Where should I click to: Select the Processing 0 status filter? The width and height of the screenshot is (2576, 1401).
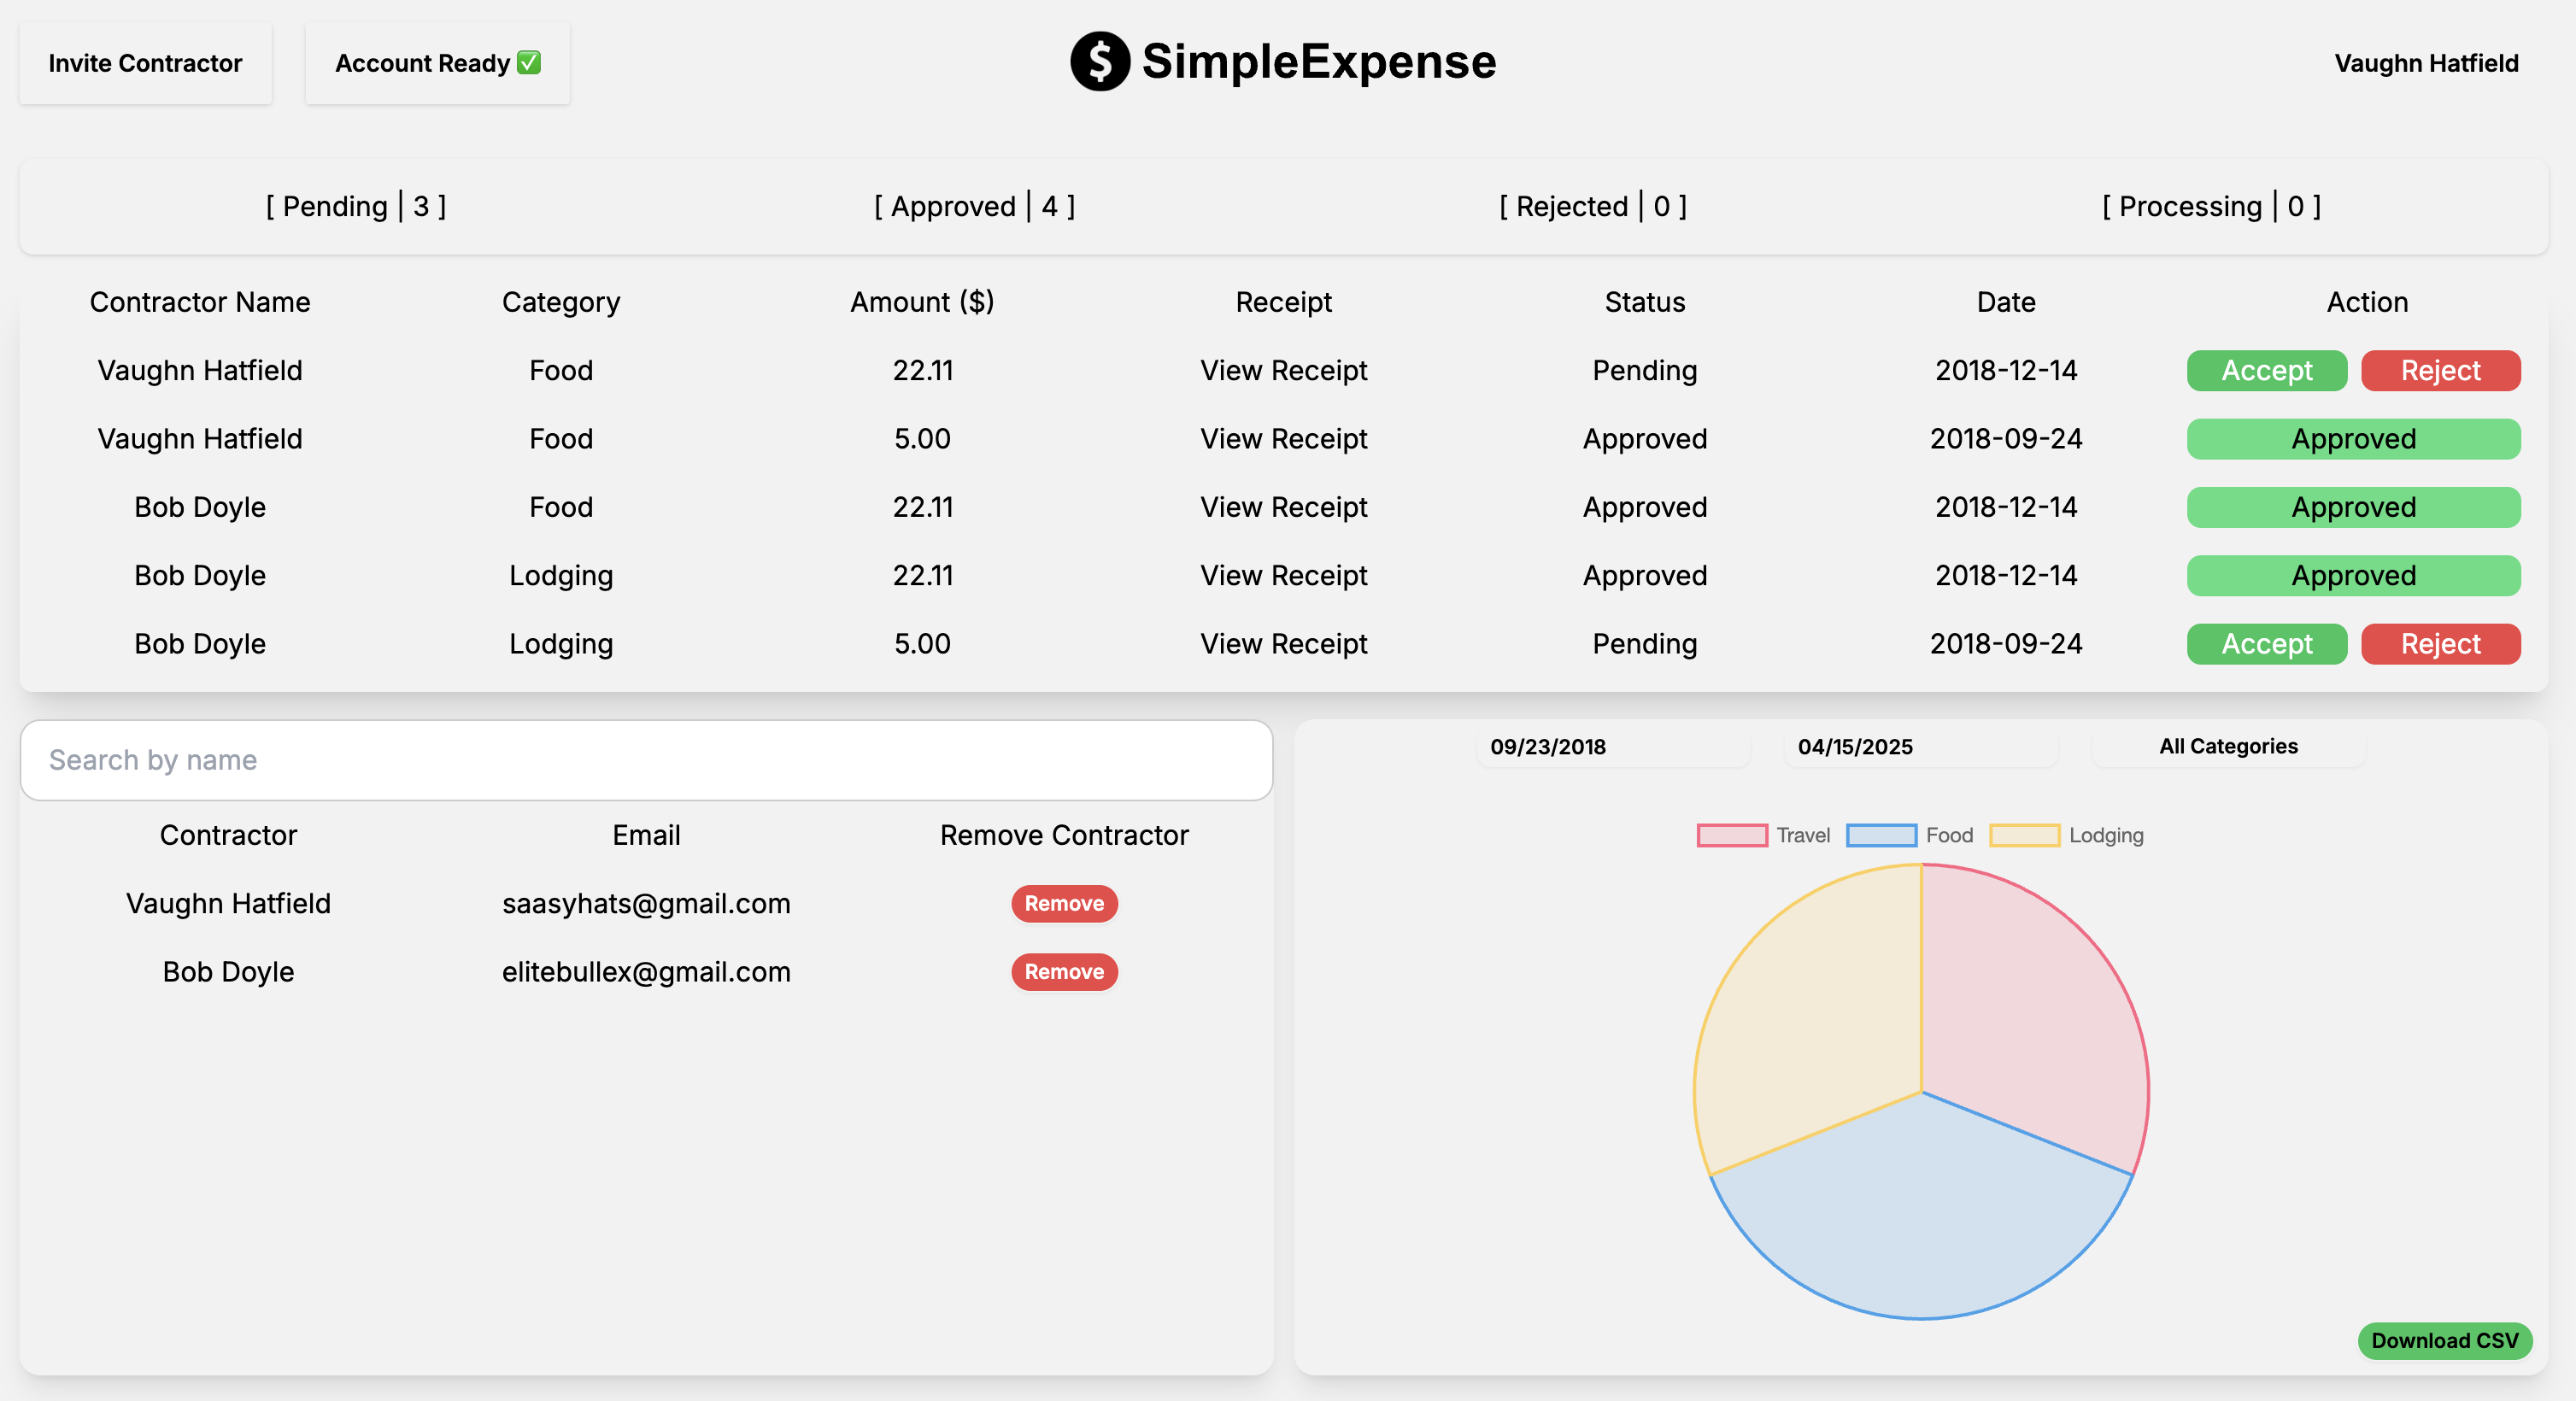(x=2211, y=206)
